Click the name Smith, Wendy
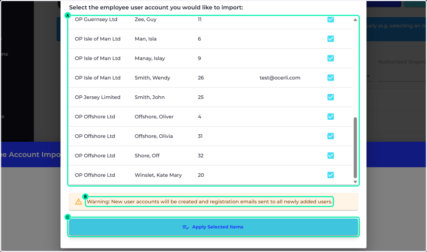The image size is (427, 252). click(x=152, y=78)
